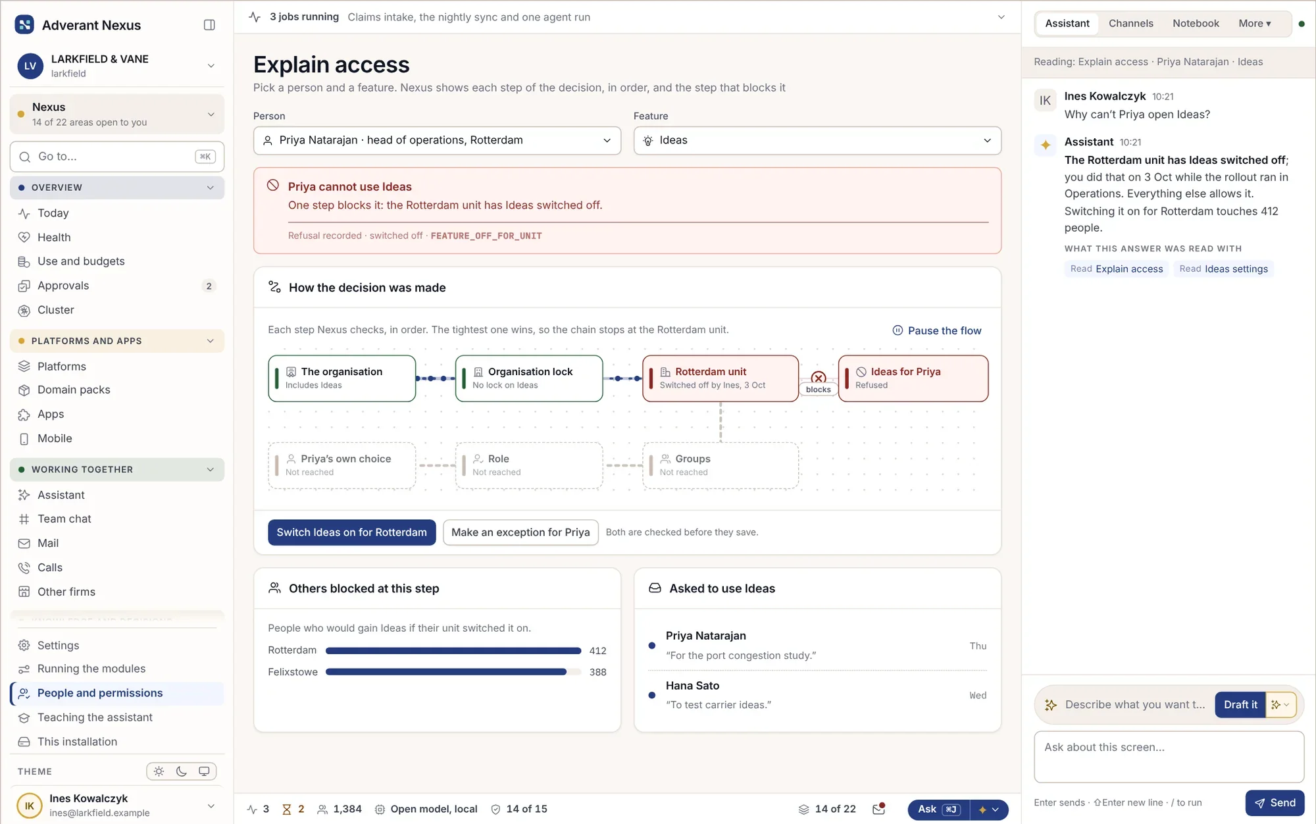Expand the running jobs banner

click(1001, 17)
